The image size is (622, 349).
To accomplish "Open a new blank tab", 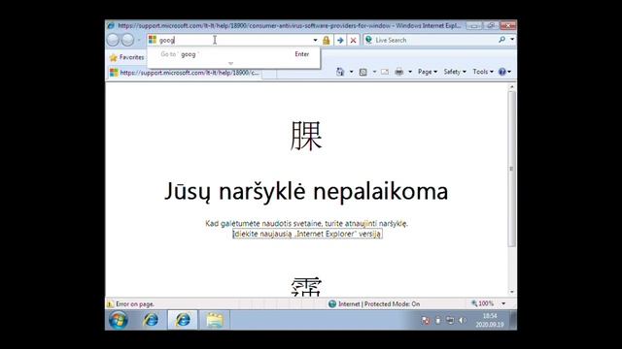I will point(269,73).
